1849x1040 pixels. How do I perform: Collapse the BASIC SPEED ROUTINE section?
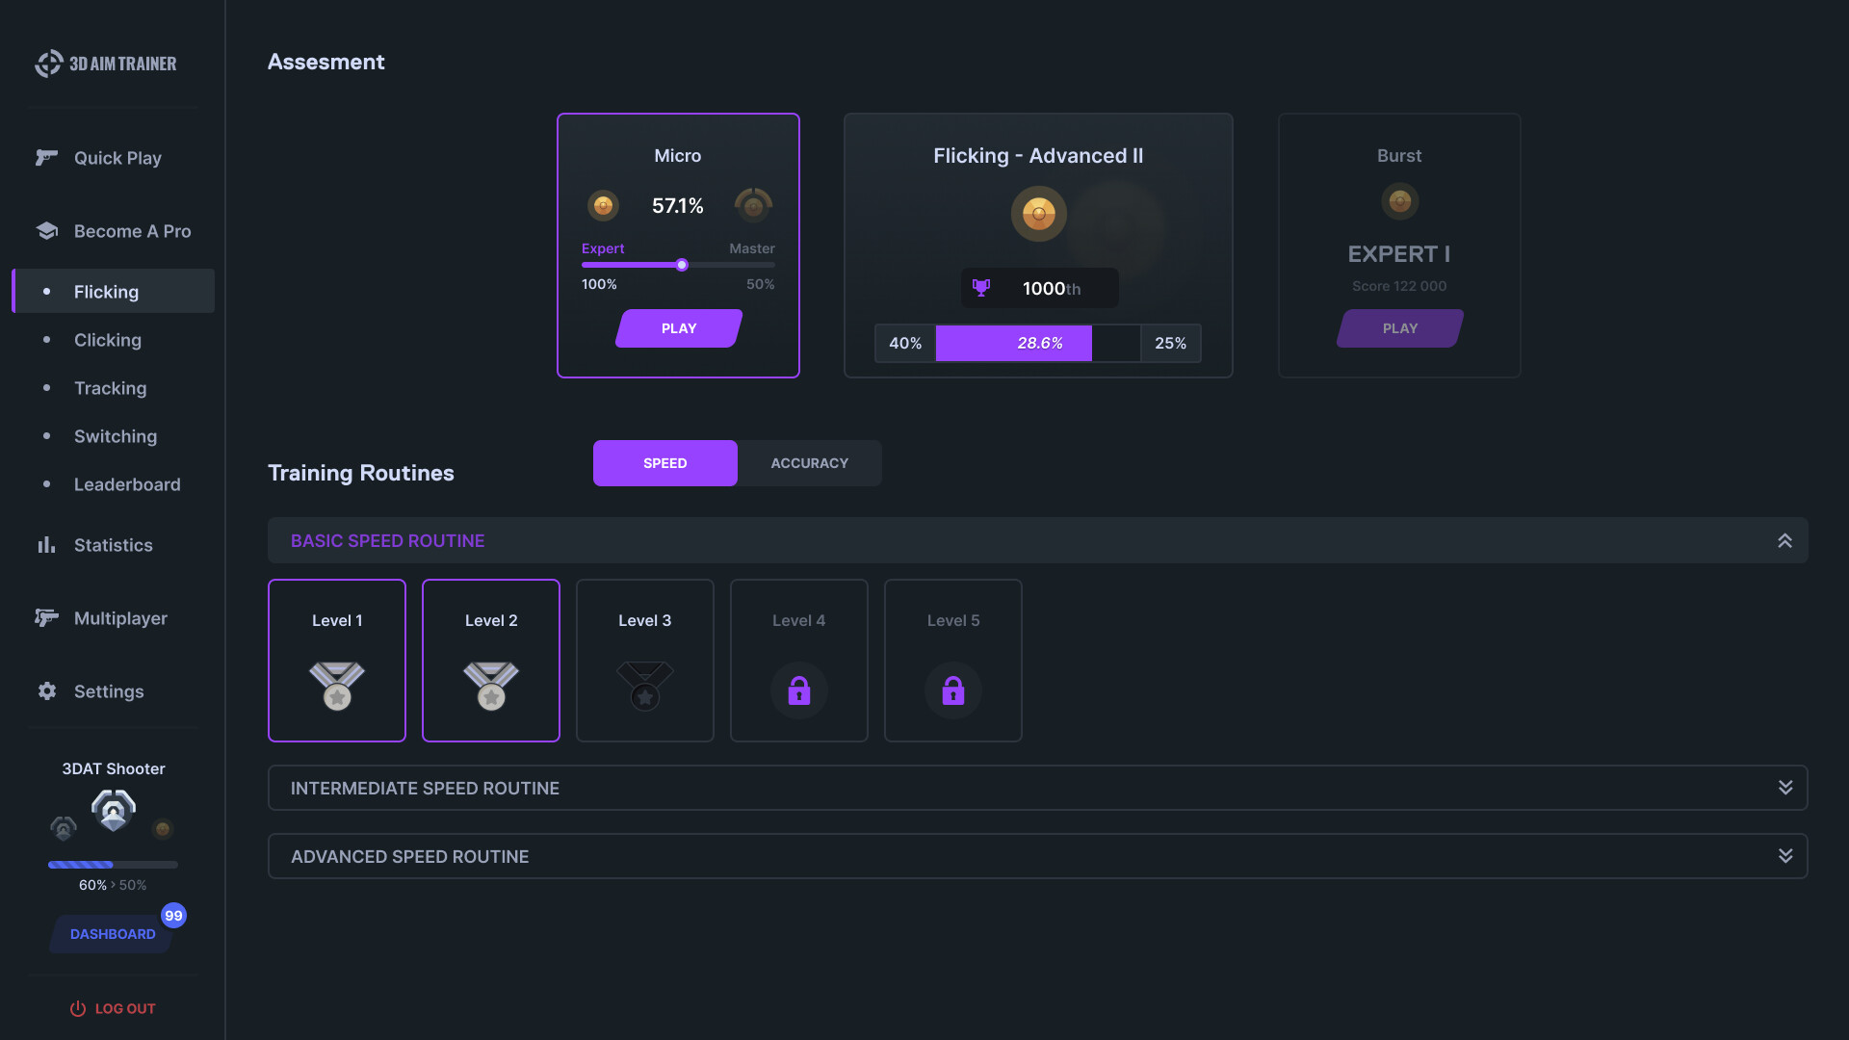click(1784, 539)
